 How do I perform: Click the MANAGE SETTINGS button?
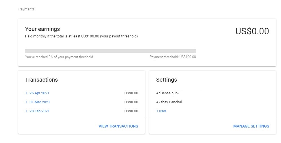pyautogui.click(x=251, y=126)
